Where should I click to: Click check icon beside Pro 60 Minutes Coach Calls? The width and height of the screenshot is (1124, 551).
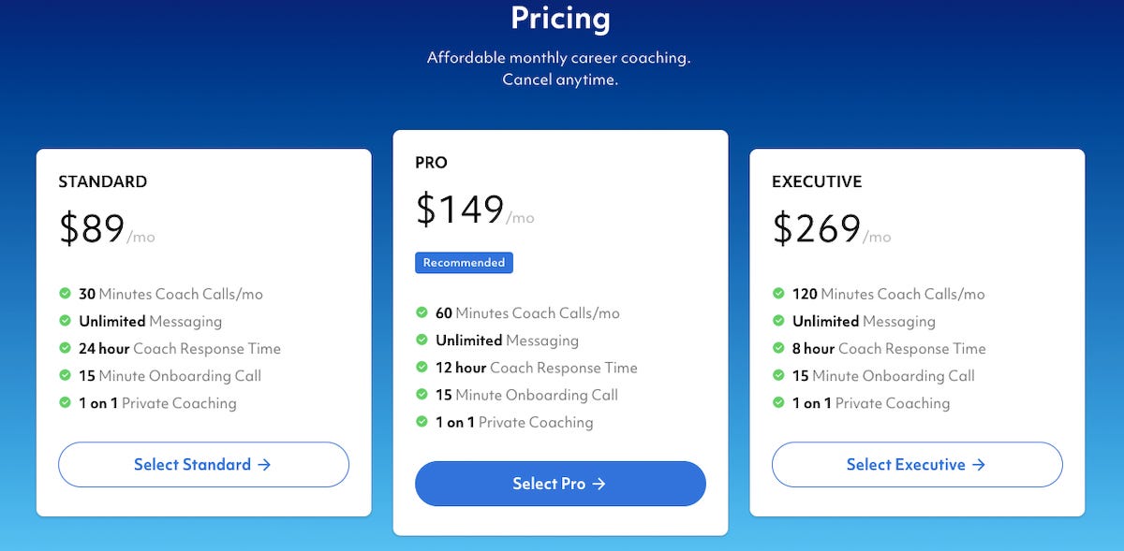click(x=421, y=312)
